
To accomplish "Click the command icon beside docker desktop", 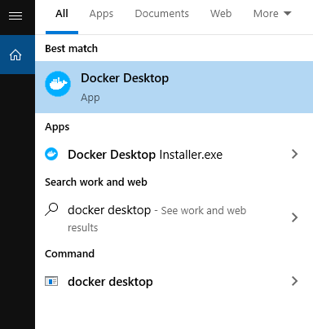I will coord(51,281).
